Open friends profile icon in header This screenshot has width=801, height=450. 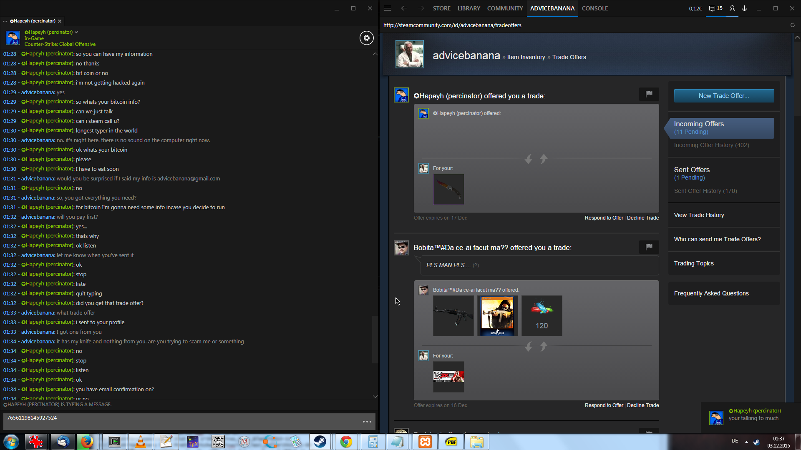tap(732, 8)
